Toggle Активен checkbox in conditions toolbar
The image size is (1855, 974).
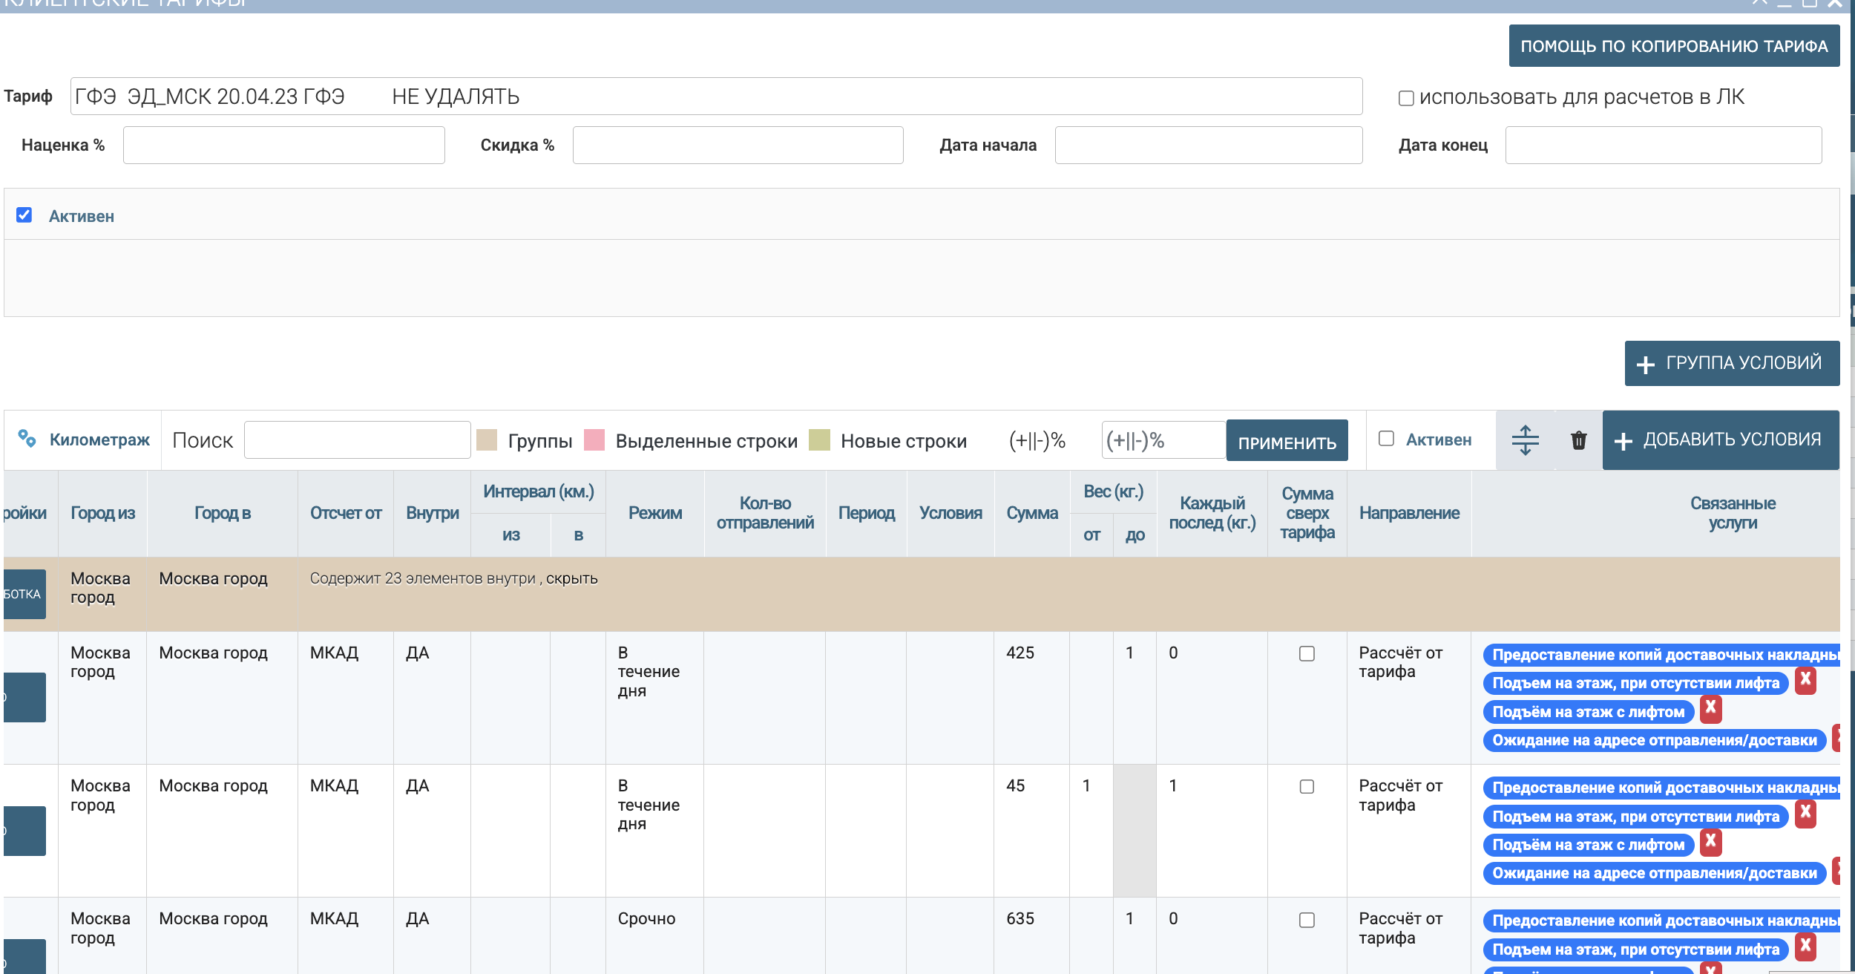(1386, 439)
